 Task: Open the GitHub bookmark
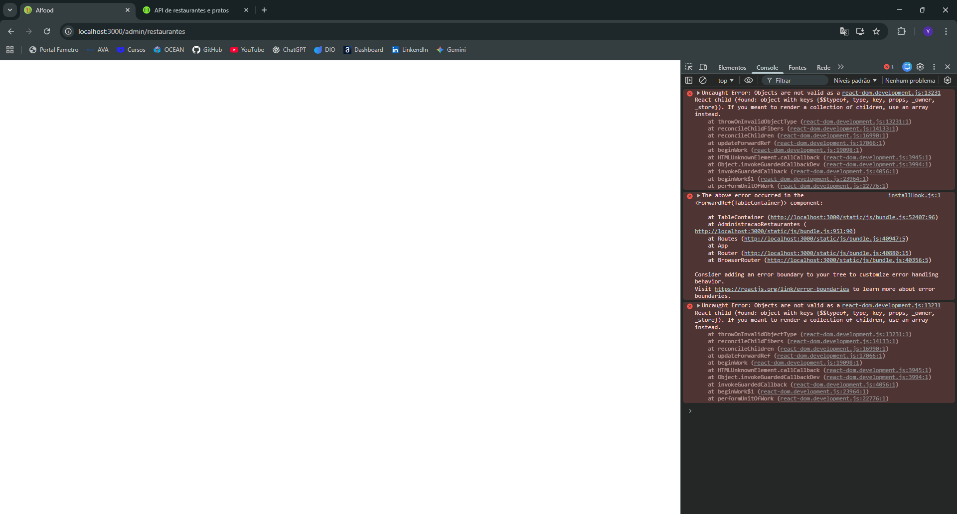pos(207,50)
